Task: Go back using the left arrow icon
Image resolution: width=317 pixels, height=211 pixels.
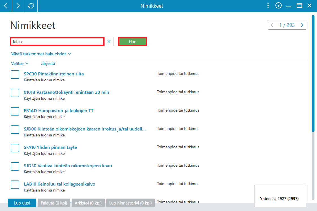Action: pyautogui.click(x=6, y=6)
